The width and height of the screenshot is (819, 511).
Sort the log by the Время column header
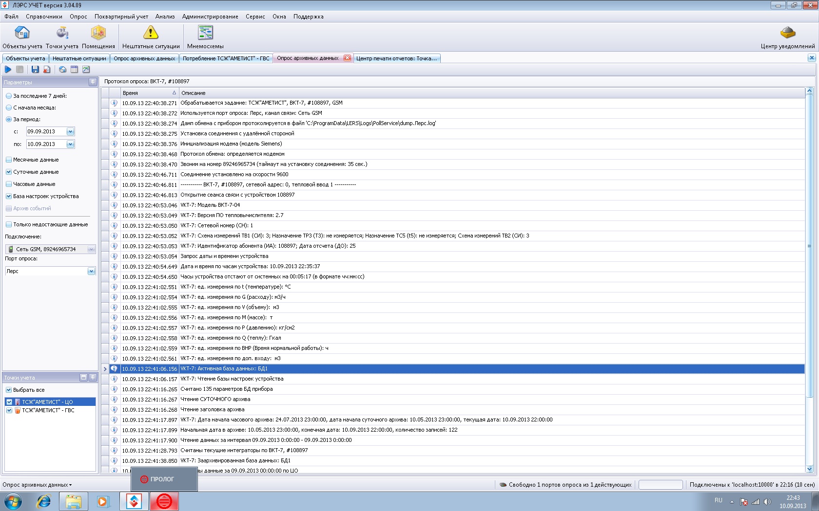[150, 93]
